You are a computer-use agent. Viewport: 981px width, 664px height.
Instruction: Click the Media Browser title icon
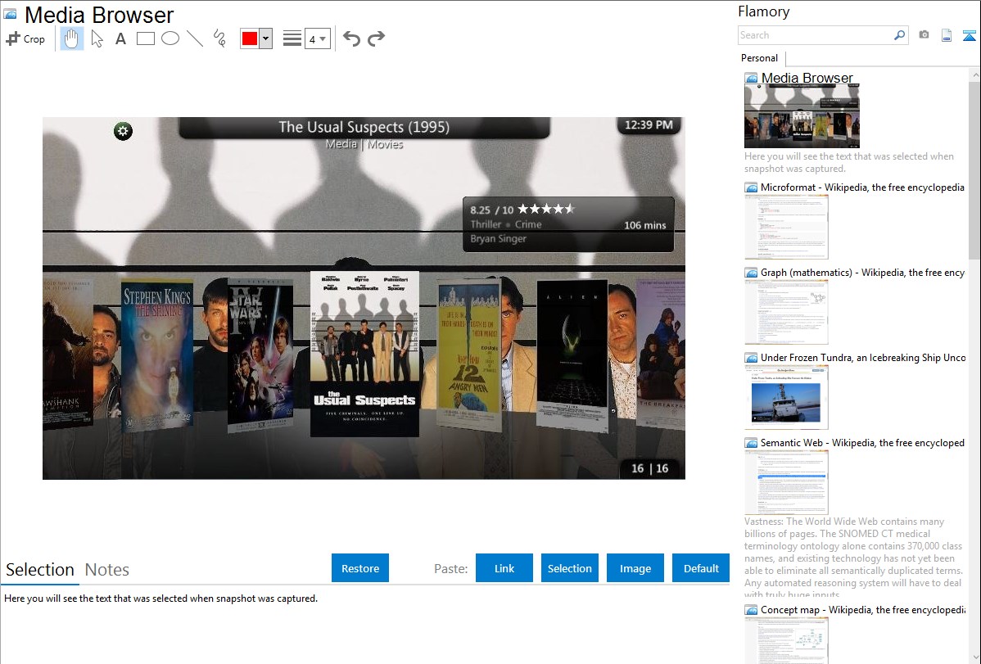tap(10, 14)
